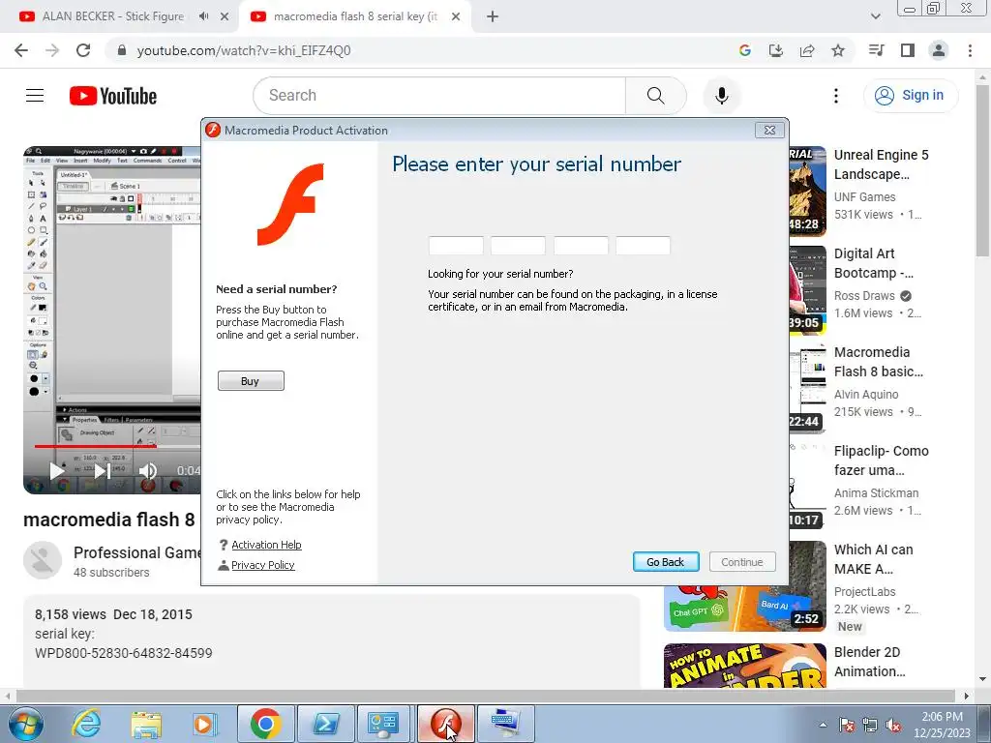Open the Digital Art Bootcamp thumbnail
The image size is (991, 743).
tap(807, 290)
